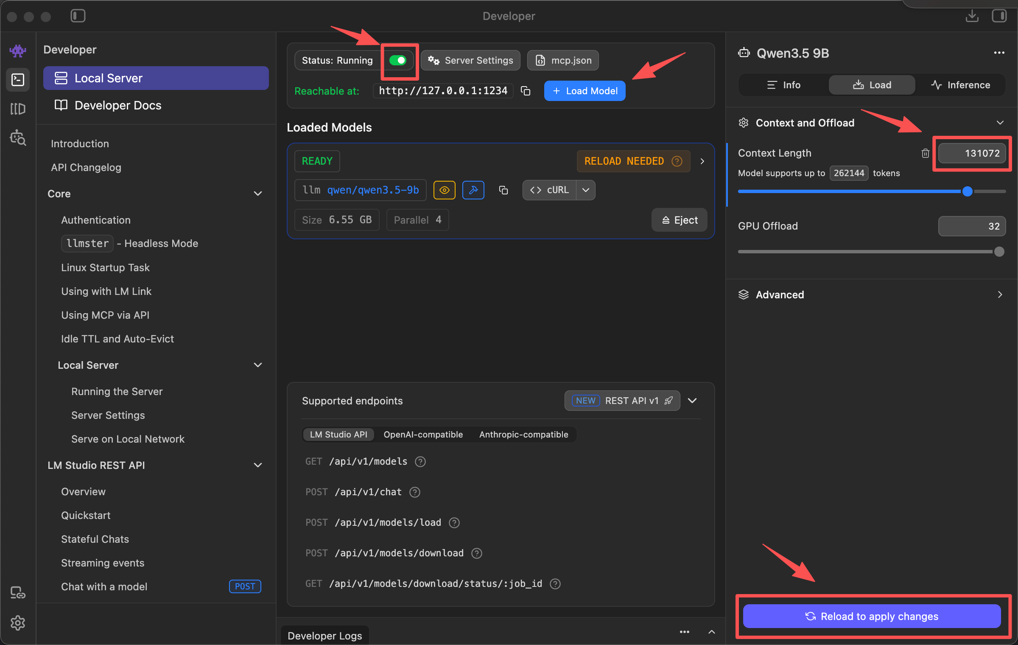Click the GPU Offload value 32 field
Image resolution: width=1018 pixels, height=645 pixels.
pyautogui.click(x=972, y=226)
